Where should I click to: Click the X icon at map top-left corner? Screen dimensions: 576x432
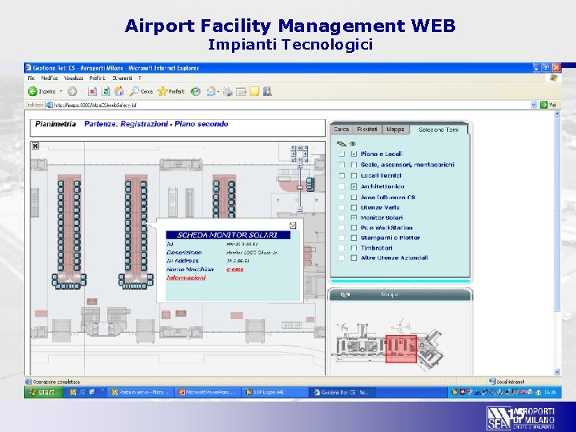(x=35, y=146)
